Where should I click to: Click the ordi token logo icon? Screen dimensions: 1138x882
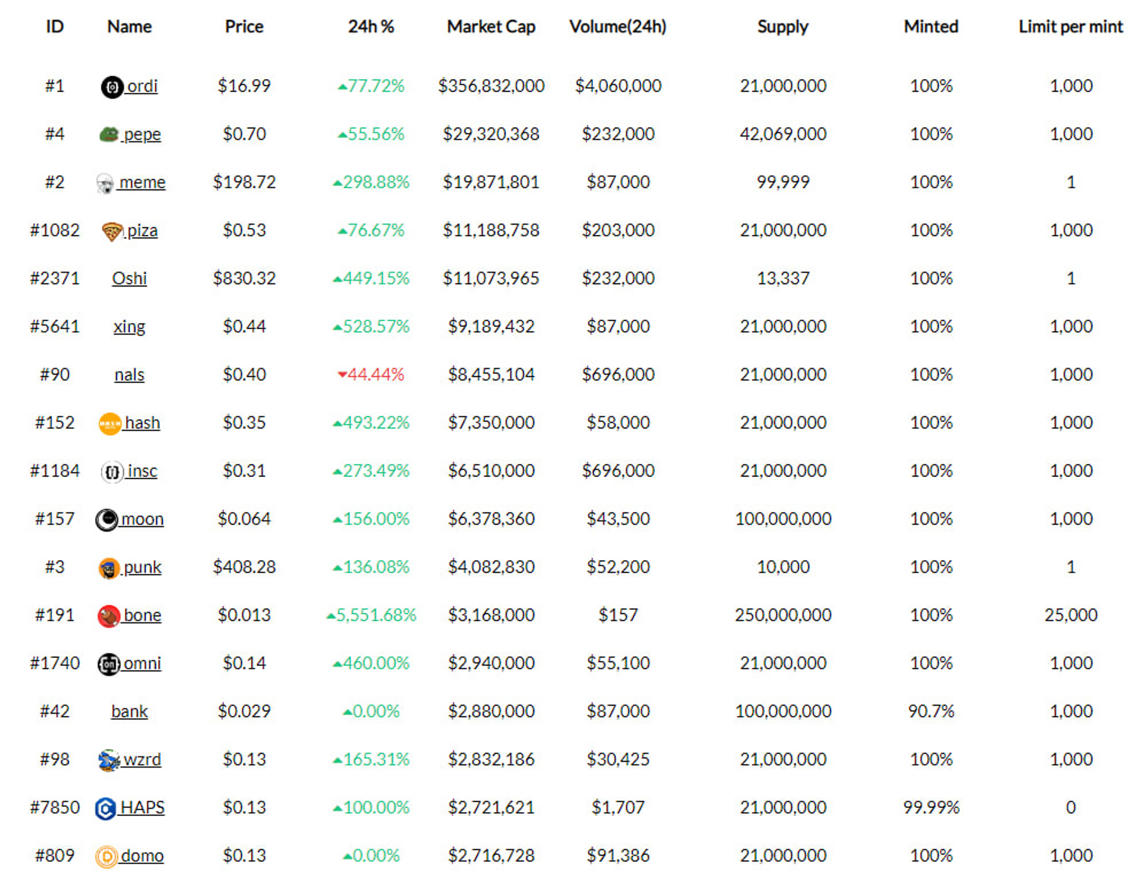coord(112,87)
